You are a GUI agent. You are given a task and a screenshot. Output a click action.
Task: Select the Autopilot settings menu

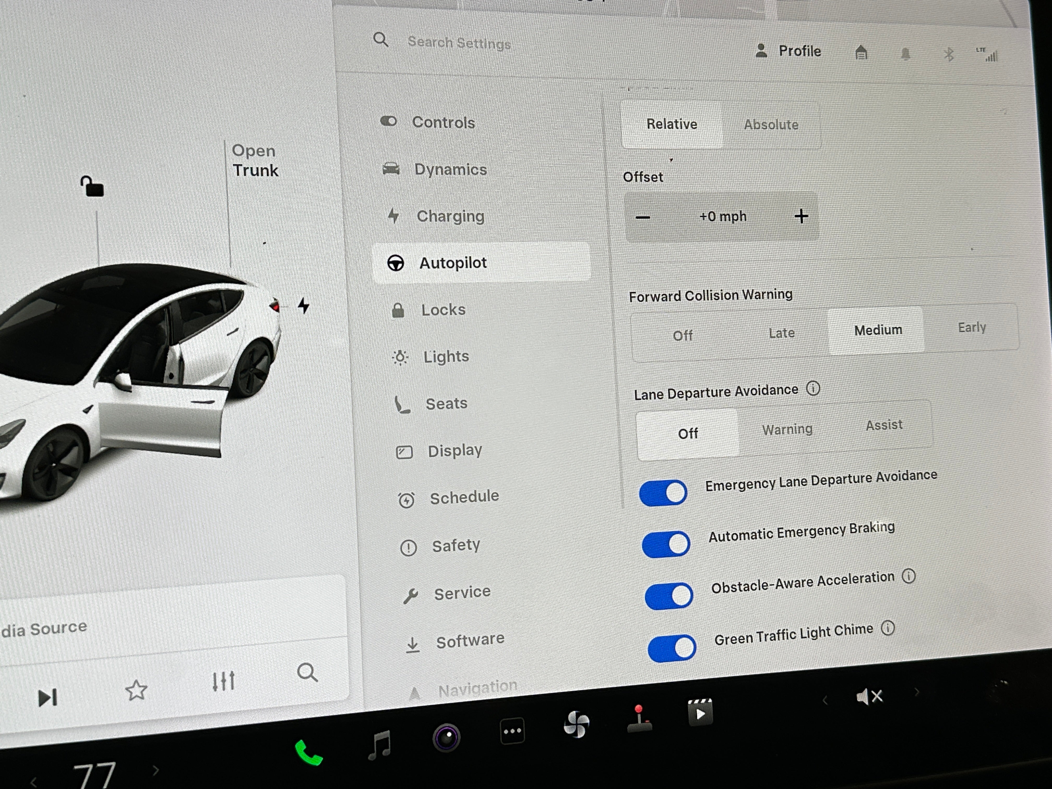(481, 262)
